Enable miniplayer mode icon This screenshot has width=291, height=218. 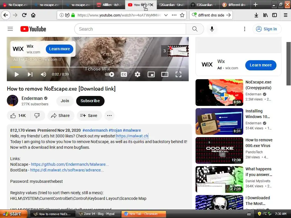click(x=151, y=75)
